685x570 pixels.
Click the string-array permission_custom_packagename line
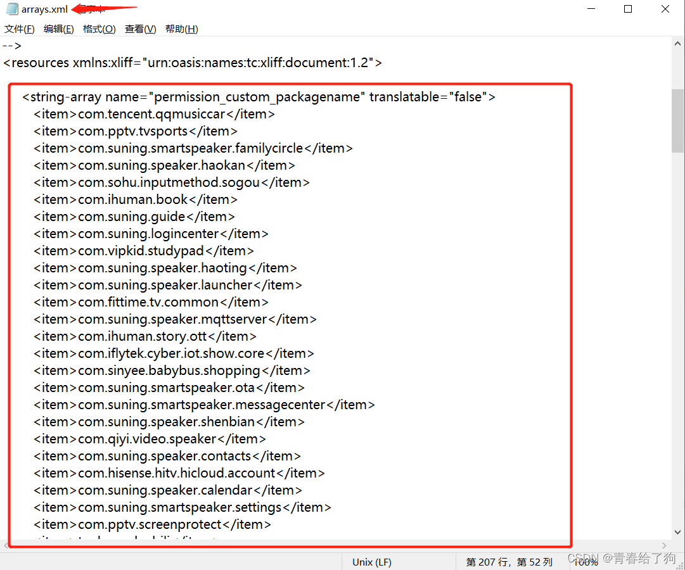point(259,97)
